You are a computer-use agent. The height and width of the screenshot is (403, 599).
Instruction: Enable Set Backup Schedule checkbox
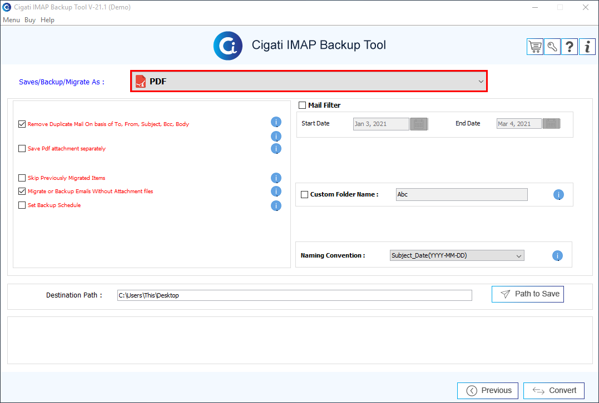coord(22,205)
